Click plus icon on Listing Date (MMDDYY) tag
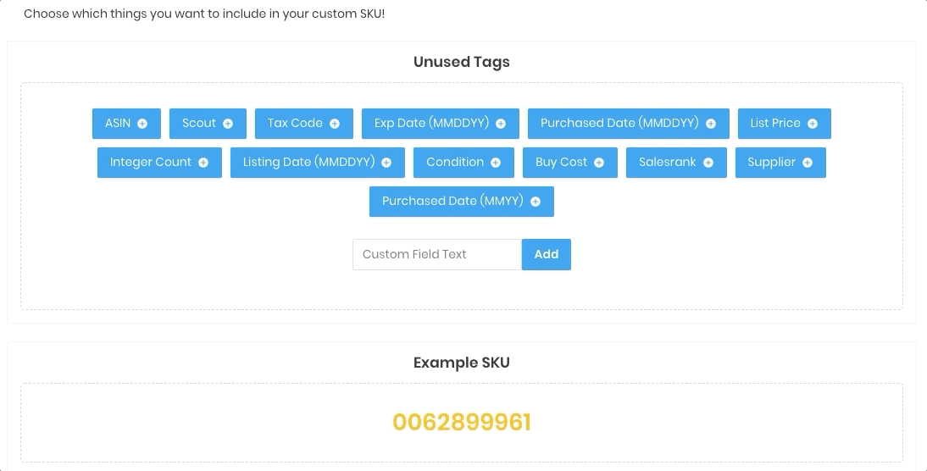 coord(386,163)
